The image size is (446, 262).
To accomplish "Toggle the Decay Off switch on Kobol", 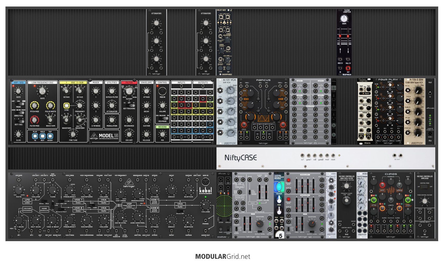I will tap(180, 211).
